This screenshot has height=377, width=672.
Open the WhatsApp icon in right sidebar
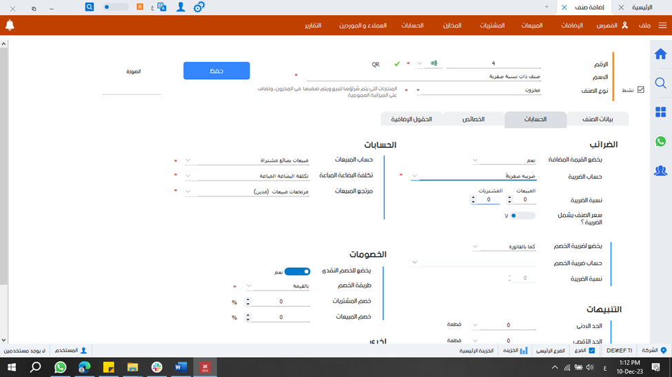click(660, 141)
